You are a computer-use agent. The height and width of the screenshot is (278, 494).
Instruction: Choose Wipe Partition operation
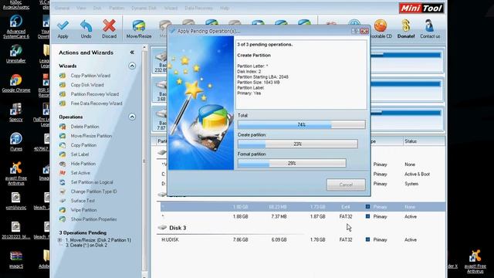[x=83, y=210]
